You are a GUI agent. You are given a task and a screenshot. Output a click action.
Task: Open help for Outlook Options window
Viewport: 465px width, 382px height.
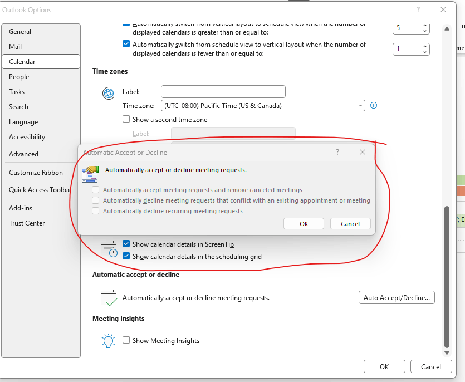click(x=418, y=10)
